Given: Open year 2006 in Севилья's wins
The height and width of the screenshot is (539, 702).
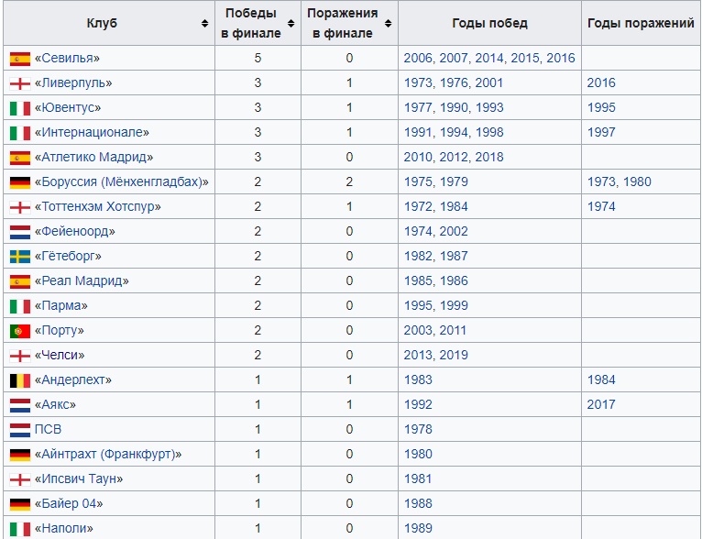Looking at the screenshot, I should coord(418,58).
